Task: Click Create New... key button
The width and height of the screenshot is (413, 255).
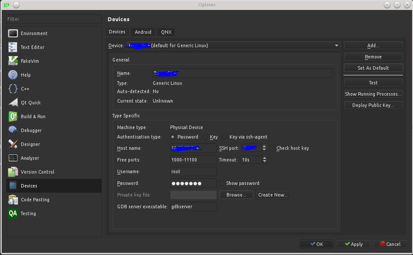Action: (273, 195)
